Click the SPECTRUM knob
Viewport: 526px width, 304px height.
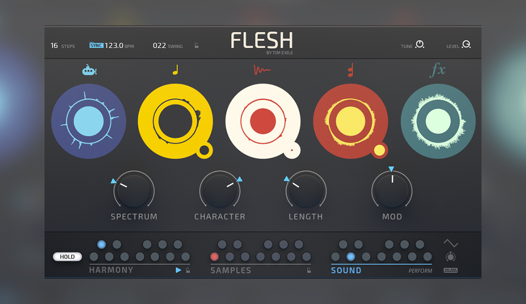click(134, 191)
